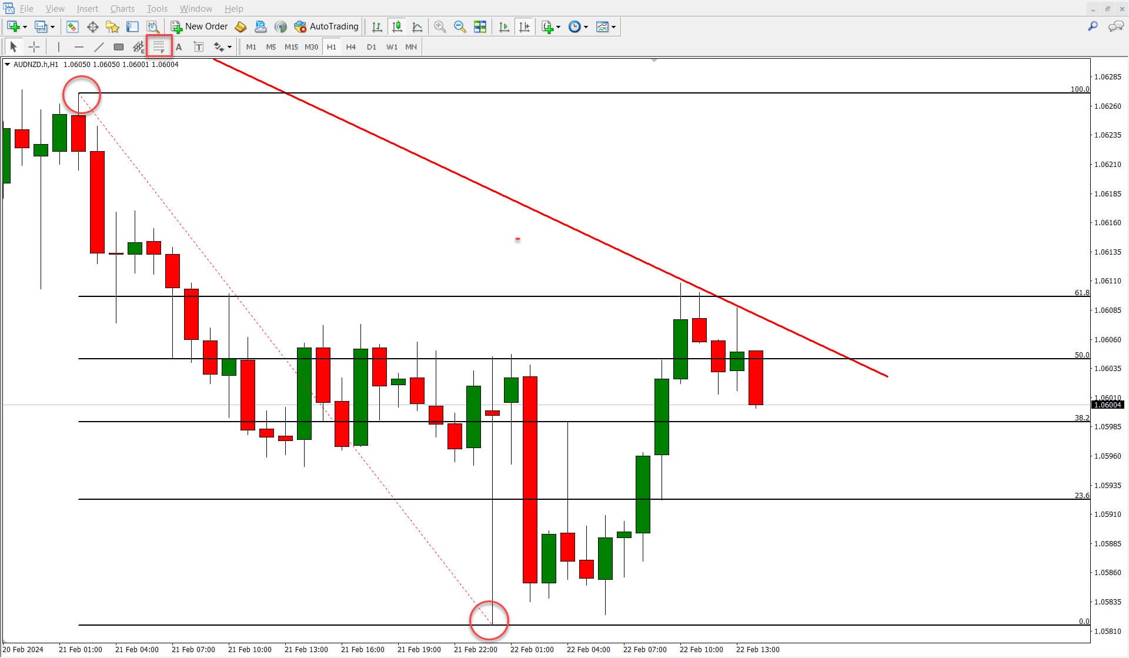Select the Rectangle shape tool
Screen dimensions: 1129x658
119,46
